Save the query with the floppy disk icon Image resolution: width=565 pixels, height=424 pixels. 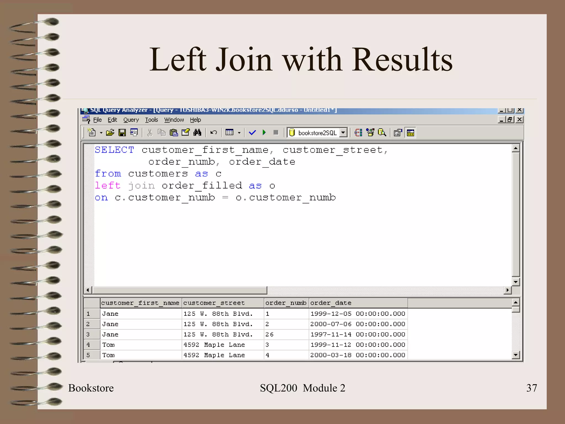122,133
